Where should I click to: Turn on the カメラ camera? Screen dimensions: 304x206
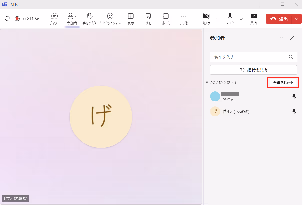click(206, 19)
